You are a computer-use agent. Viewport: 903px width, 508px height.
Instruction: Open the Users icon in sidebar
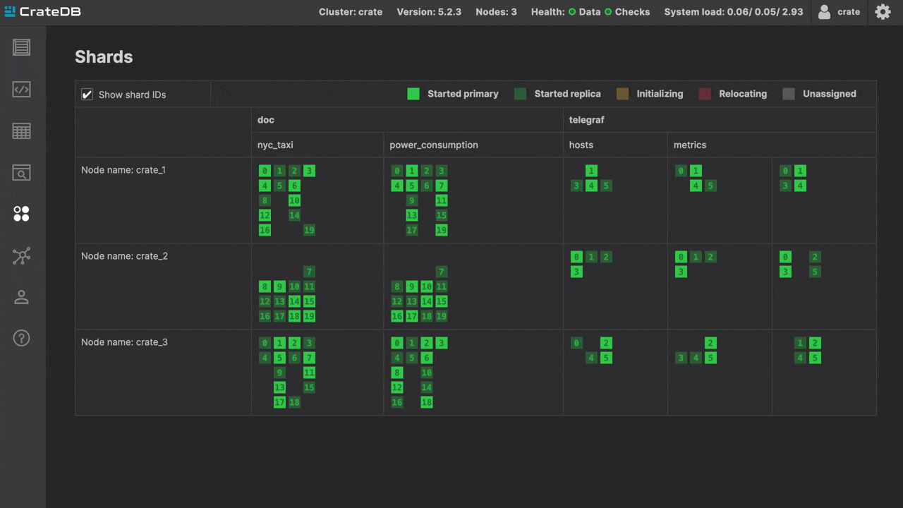point(22,297)
